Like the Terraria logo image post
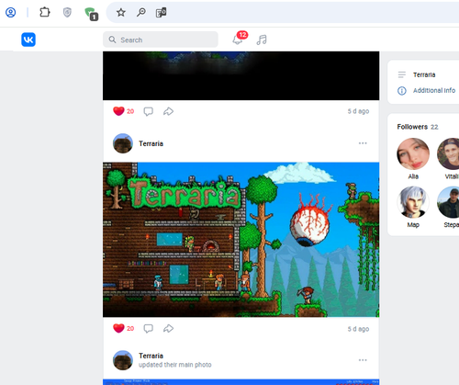 click(118, 328)
